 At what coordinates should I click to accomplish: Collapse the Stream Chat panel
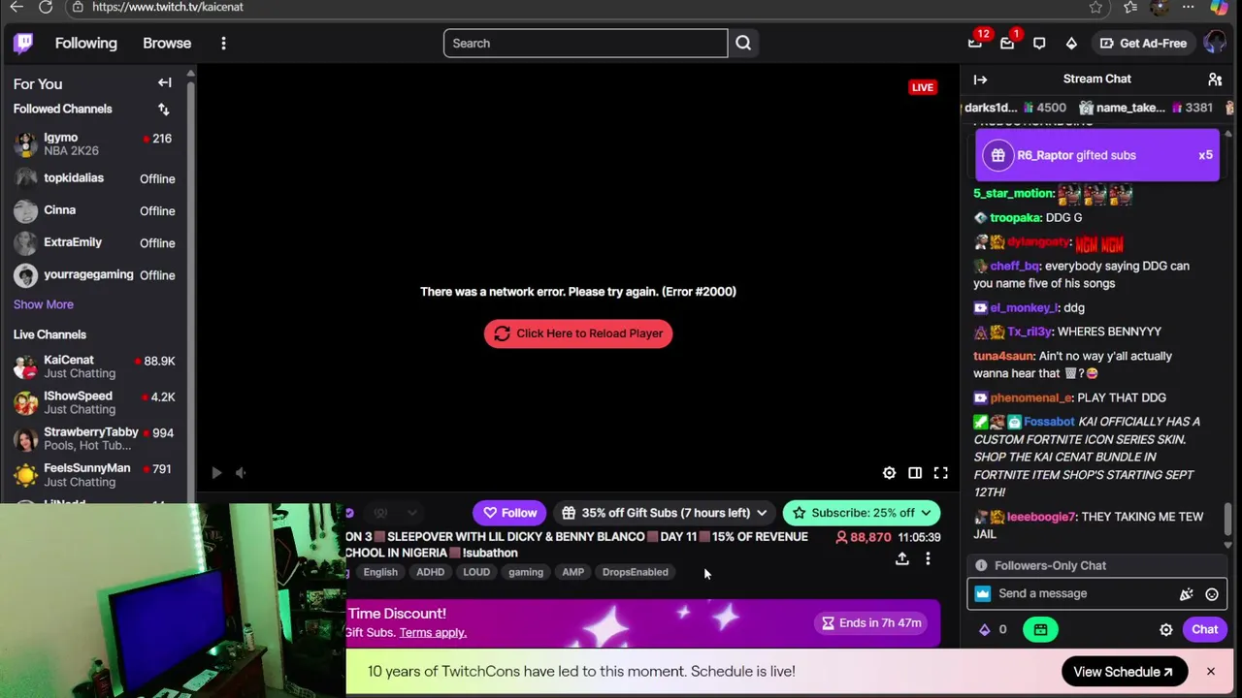pos(980,79)
